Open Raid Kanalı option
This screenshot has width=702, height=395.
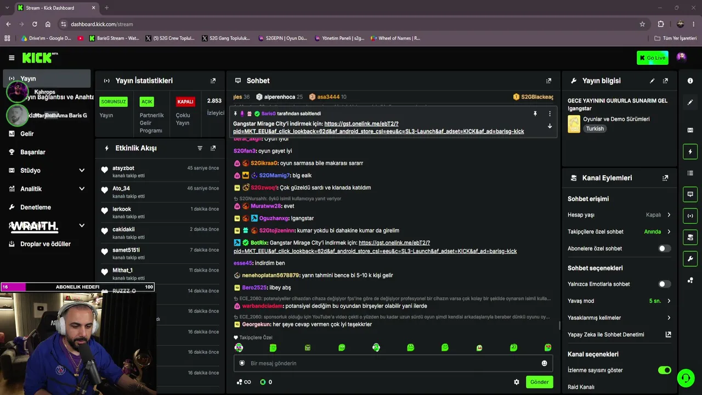pos(581,387)
